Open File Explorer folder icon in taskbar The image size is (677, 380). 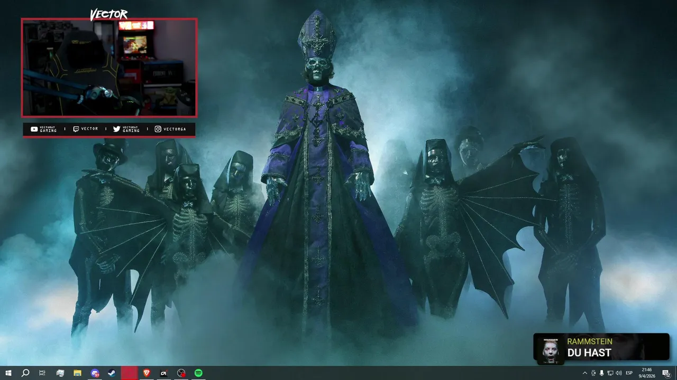coord(77,373)
